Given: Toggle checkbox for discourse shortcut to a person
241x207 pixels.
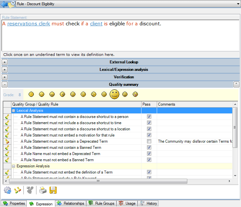Looking at the screenshot, I should (149, 117).
